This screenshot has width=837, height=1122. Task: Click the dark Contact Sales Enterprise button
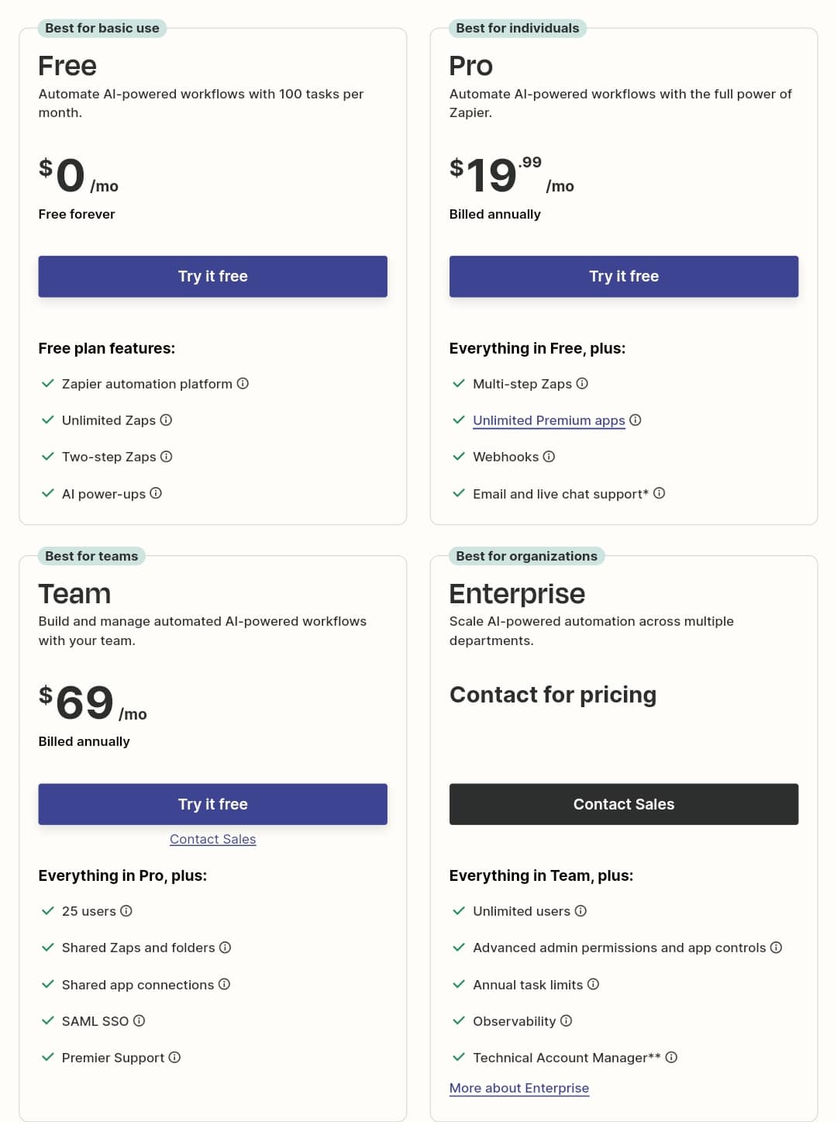click(x=624, y=804)
